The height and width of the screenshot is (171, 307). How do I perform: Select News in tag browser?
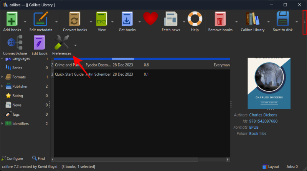17,105
